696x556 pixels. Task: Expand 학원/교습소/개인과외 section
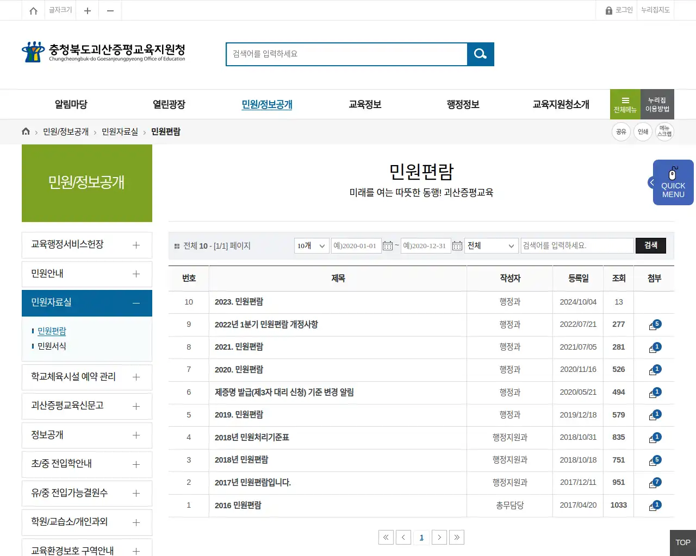point(87,522)
